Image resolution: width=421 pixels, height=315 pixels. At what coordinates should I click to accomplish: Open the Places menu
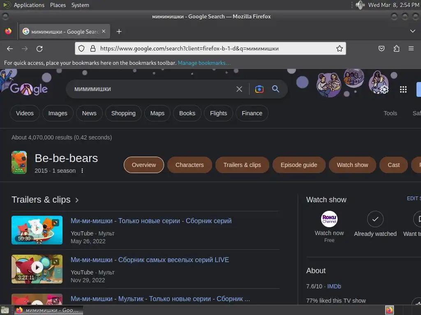click(x=58, y=5)
